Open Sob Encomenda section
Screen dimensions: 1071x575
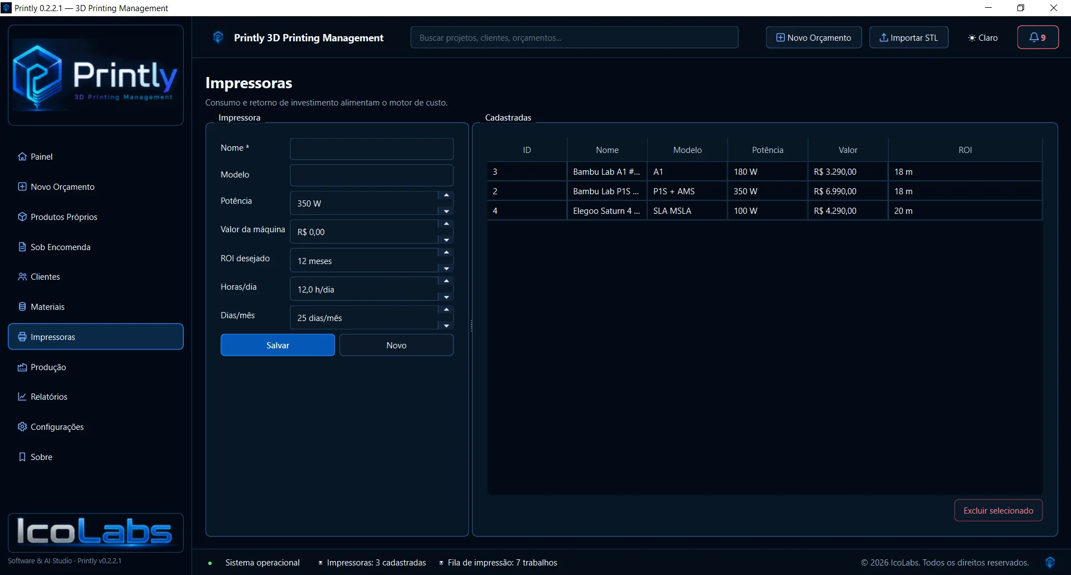(95, 247)
